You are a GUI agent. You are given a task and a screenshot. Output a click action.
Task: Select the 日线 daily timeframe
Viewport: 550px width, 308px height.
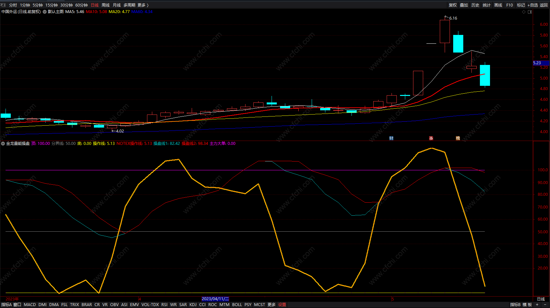point(95,5)
